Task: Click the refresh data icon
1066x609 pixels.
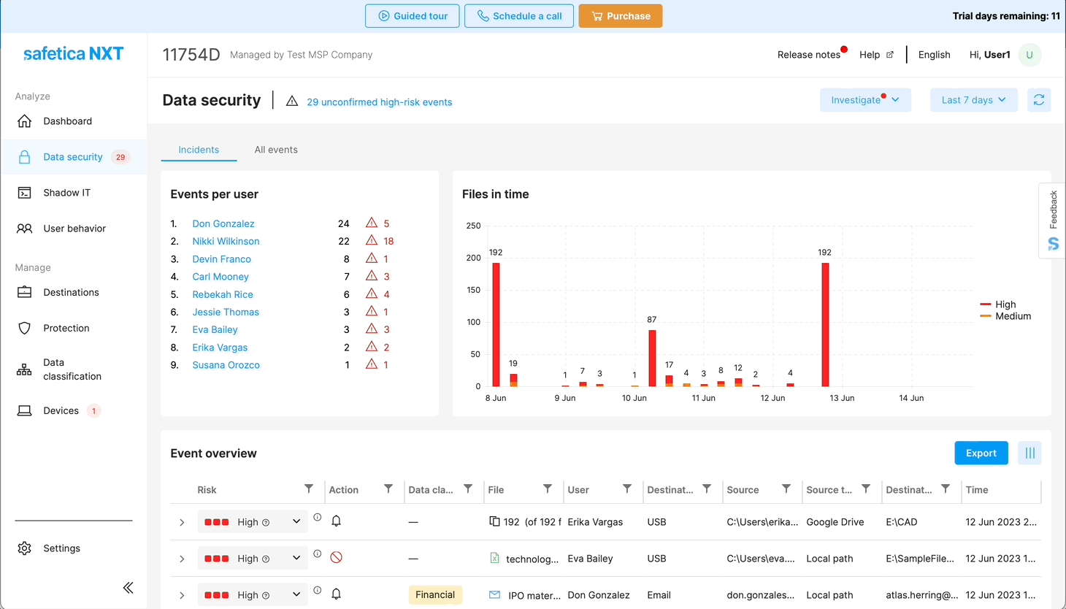Action: click(x=1038, y=100)
